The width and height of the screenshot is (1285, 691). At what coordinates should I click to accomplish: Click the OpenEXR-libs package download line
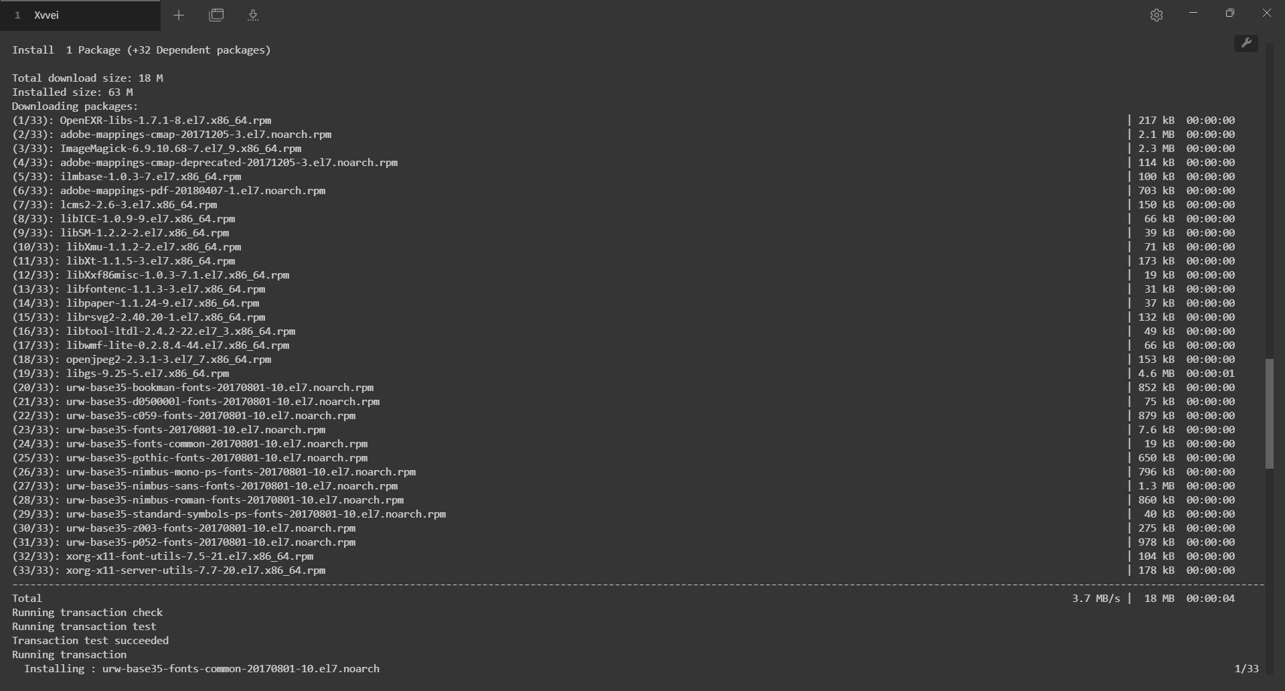[165, 121]
